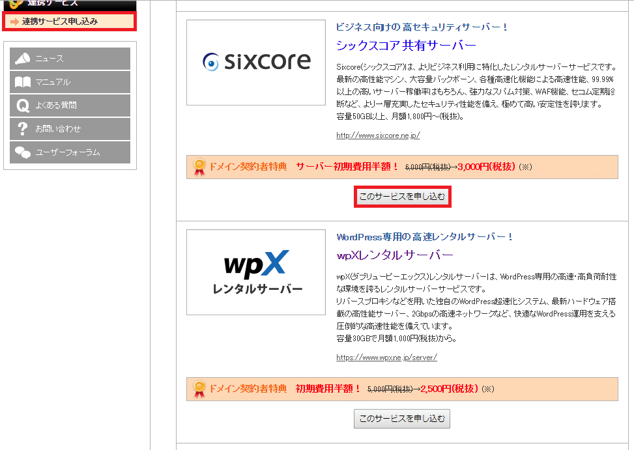Screen dimensions: 634x450
Task: Open the よくある質問 sidebar menu
Action: click(70, 105)
